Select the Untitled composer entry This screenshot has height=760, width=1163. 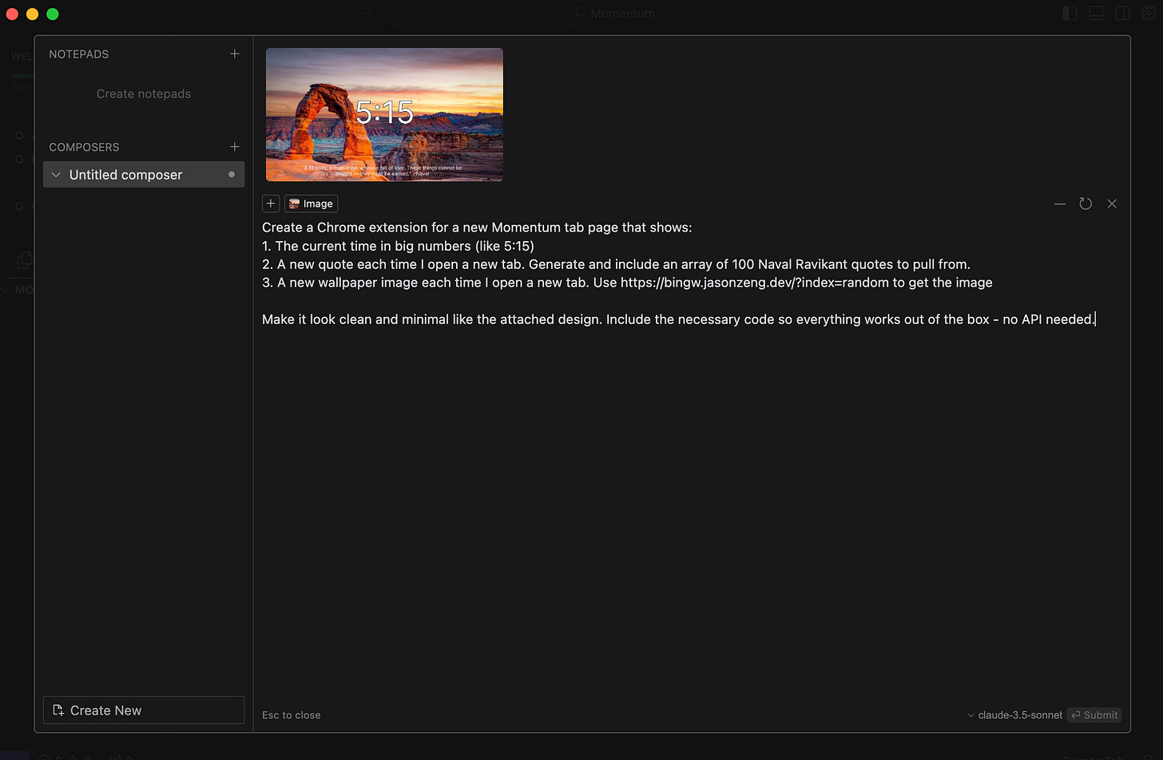[x=126, y=174]
